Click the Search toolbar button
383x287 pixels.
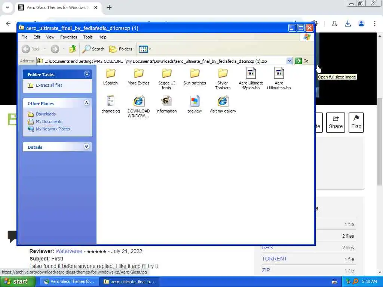pos(93,49)
